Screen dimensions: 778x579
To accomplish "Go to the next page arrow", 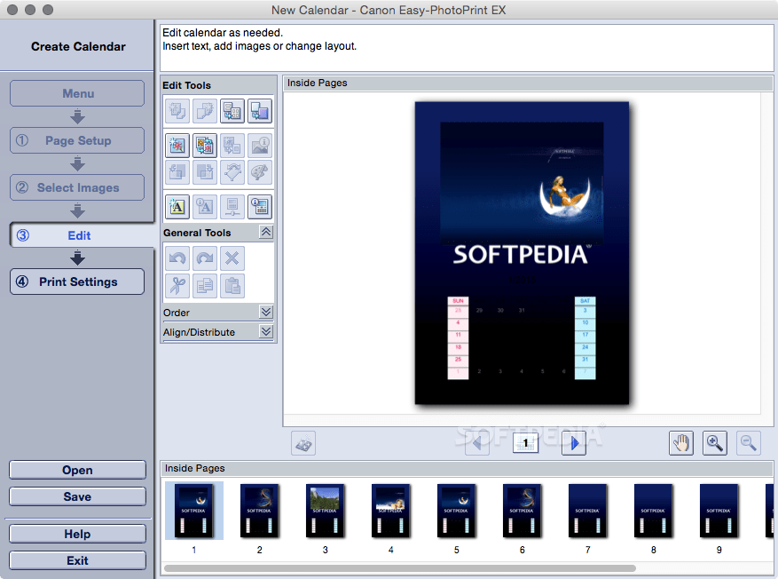I will (x=574, y=442).
